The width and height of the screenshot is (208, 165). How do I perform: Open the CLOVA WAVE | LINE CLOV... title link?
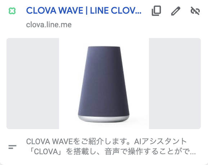tap(84, 10)
